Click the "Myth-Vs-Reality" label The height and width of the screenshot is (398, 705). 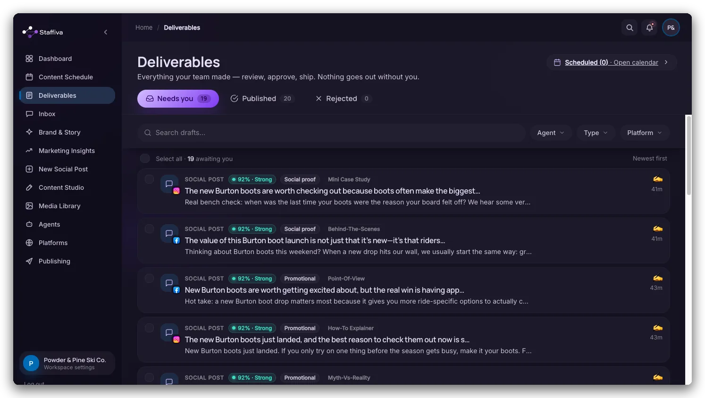click(x=349, y=378)
